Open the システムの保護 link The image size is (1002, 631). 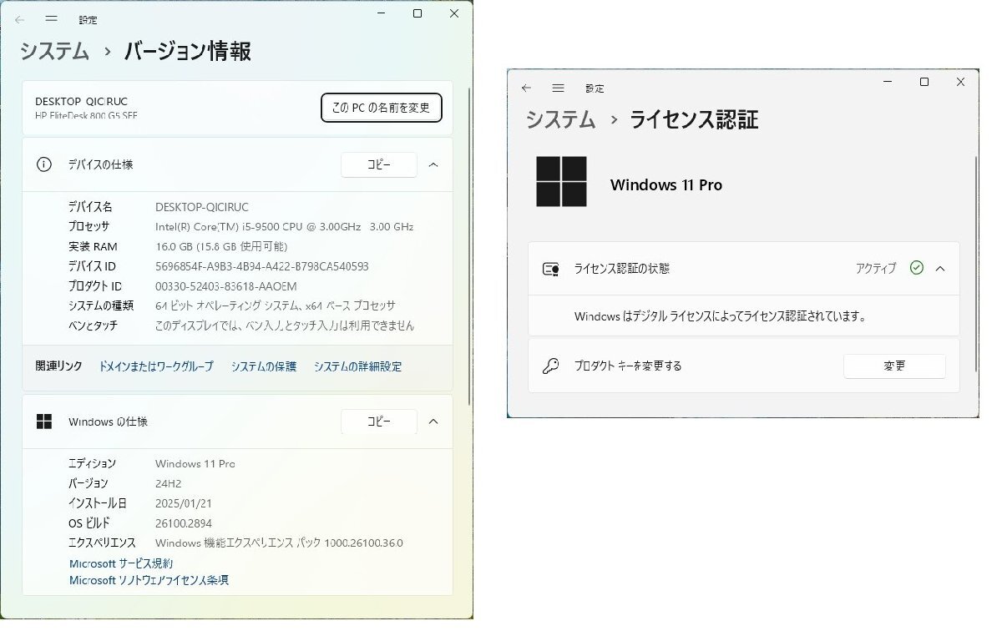(x=263, y=366)
